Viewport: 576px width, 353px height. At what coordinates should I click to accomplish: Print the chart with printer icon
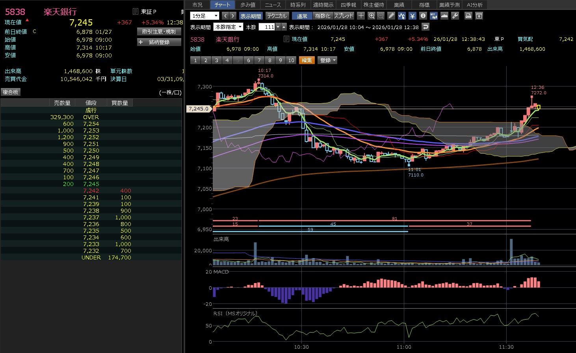[x=468, y=16]
